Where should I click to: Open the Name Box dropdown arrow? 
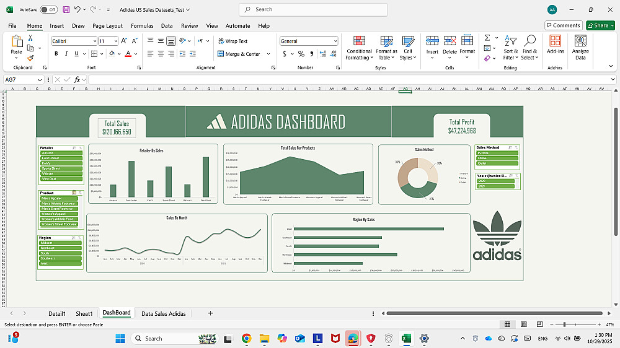click(x=40, y=80)
